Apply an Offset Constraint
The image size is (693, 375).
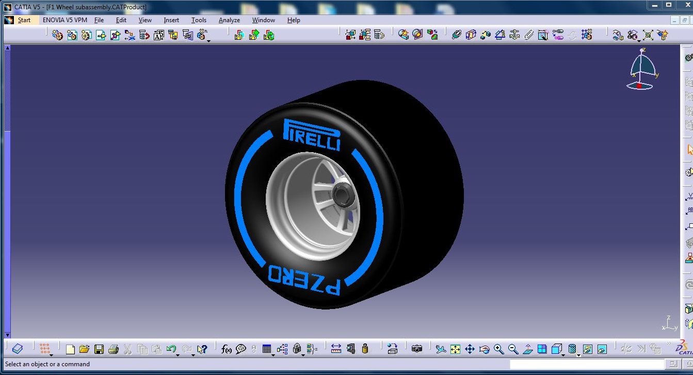(x=485, y=35)
